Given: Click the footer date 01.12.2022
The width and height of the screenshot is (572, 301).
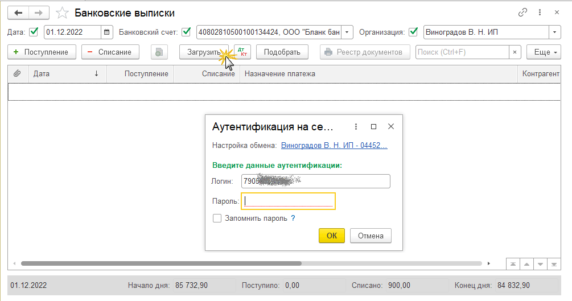Looking at the screenshot, I should (x=28, y=285).
